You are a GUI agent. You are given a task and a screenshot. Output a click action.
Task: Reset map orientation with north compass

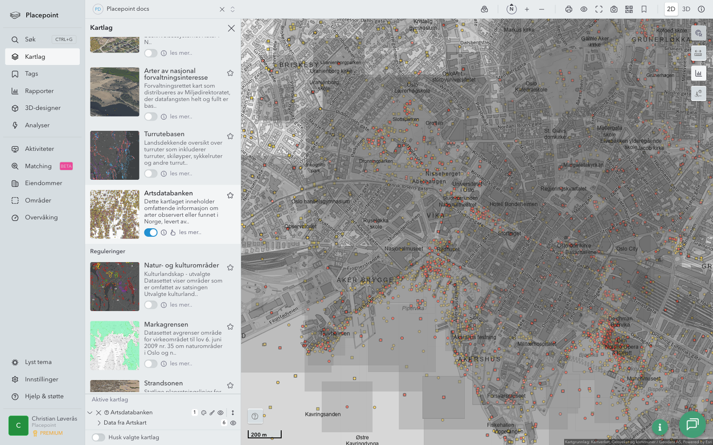coord(512,9)
